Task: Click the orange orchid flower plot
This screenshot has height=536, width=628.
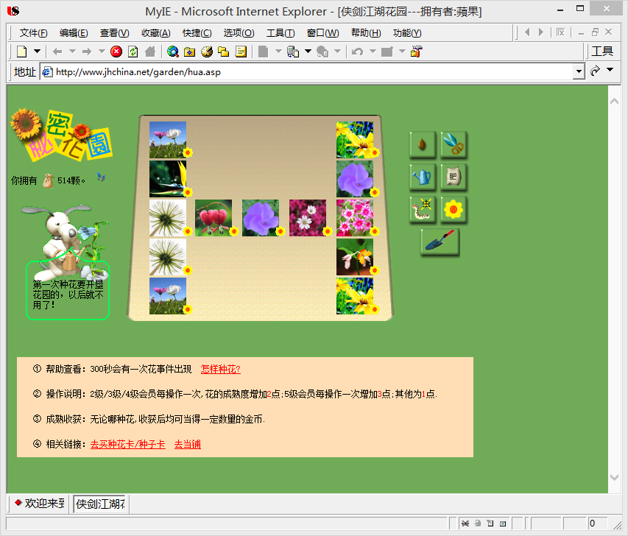Action: (355, 257)
